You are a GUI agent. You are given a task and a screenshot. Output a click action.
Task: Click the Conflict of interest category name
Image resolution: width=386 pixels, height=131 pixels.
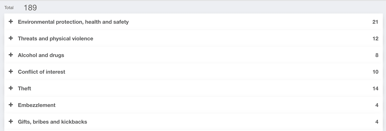[41, 72]
